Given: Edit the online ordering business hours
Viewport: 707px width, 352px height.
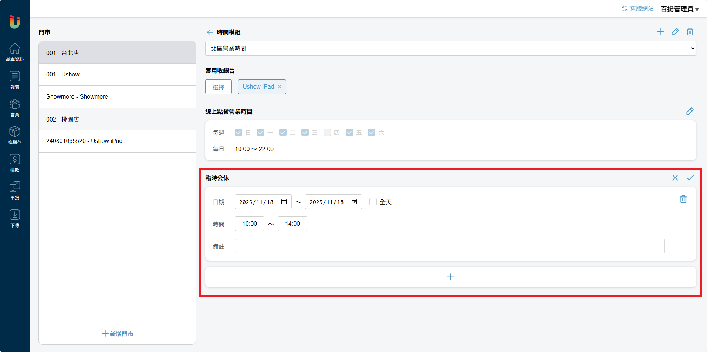Looking at the screenshot, I should tap(690, 111).
